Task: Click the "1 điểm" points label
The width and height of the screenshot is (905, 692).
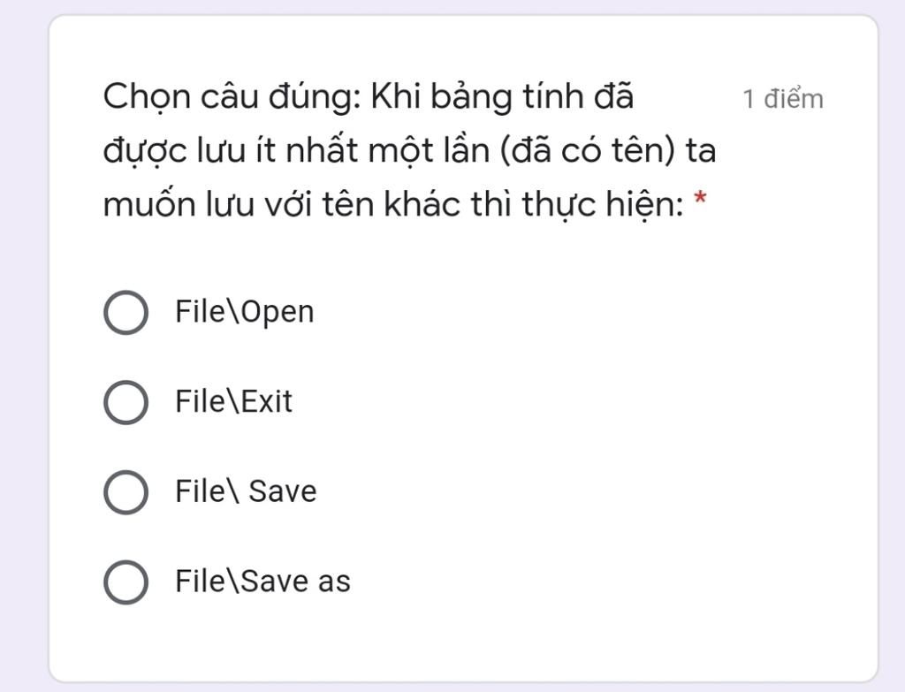Action: click(x=782, y=99)
